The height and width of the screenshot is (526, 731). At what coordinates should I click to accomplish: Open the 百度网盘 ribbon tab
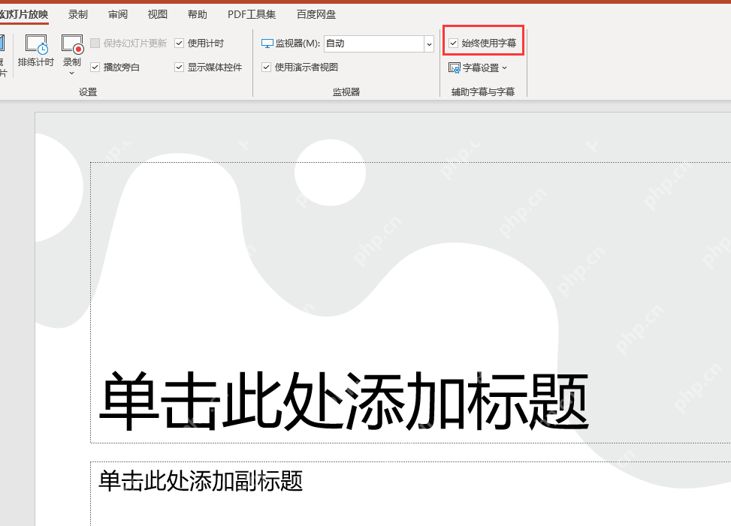316,14
